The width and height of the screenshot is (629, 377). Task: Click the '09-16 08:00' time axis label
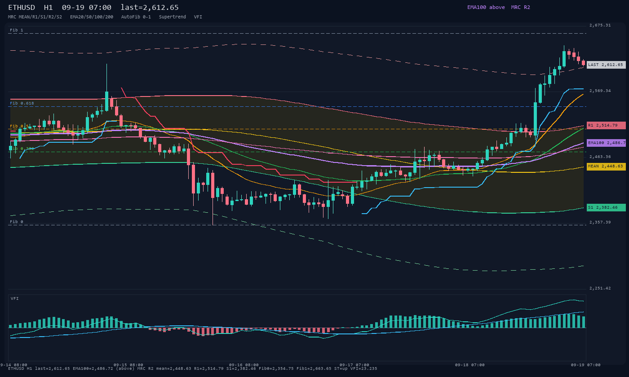(244, 365)
